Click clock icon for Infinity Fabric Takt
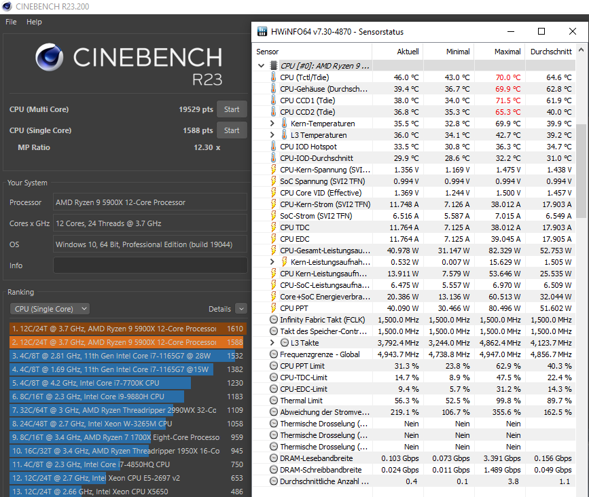 (x=274, y=320)
